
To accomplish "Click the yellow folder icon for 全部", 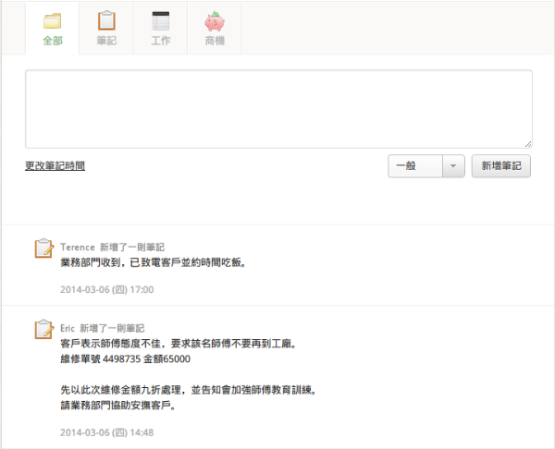I will (x=53, y=21).
